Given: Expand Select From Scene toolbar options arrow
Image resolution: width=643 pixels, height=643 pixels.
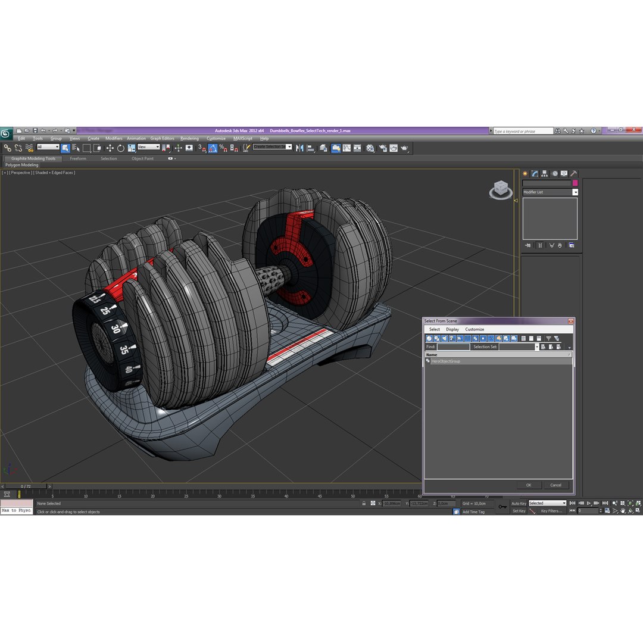Looking at the screenshot, I should (x=569, y=348).
